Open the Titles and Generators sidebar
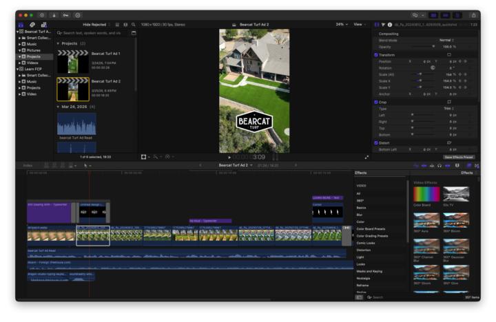This screenshot has width=496, height=322. 43,25
